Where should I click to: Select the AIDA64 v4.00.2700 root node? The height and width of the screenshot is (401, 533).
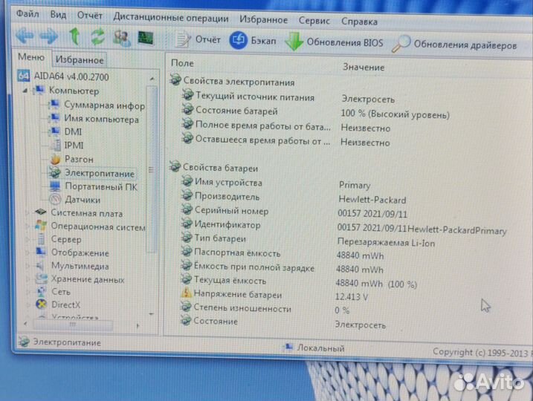[x=63, y=76]
